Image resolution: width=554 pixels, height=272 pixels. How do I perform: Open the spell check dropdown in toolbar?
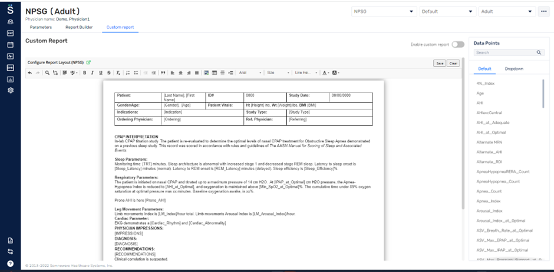point(74,72)
